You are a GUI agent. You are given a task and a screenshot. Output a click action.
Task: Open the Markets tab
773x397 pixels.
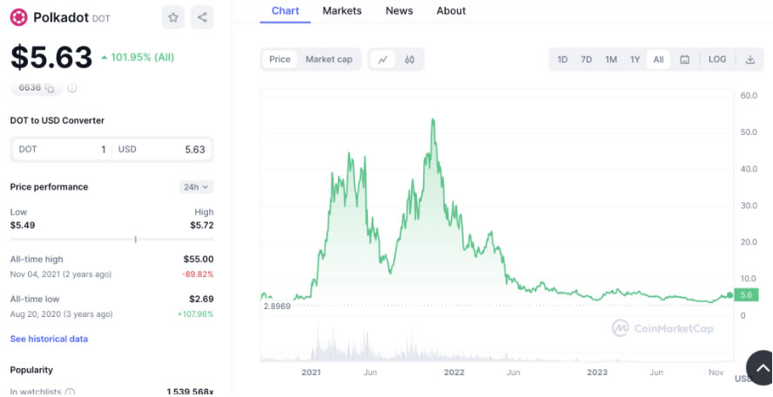(x=342, y=10)
